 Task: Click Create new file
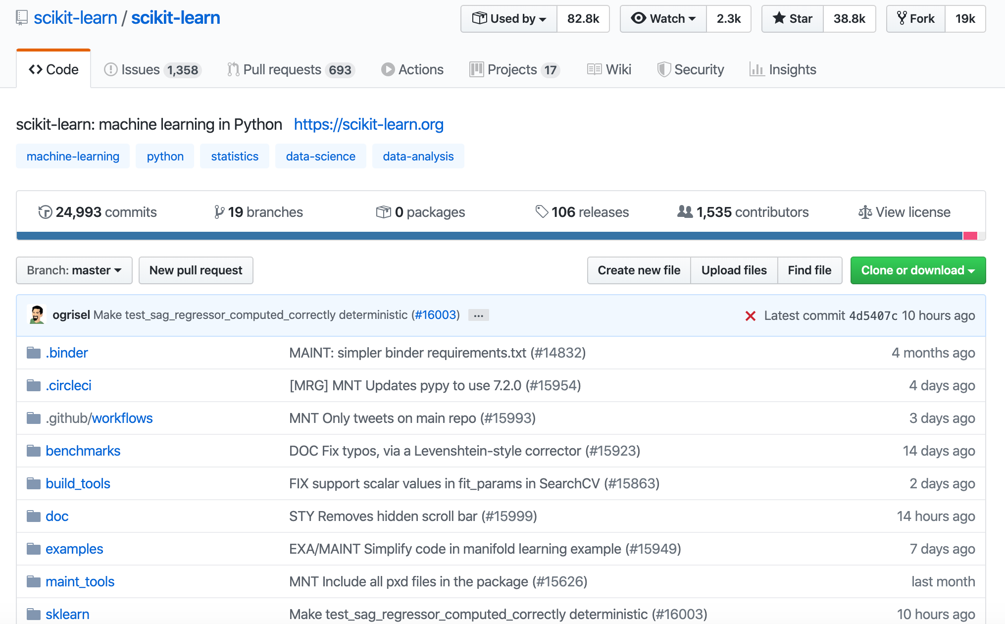pyautogui.click(x=639, y=270)
